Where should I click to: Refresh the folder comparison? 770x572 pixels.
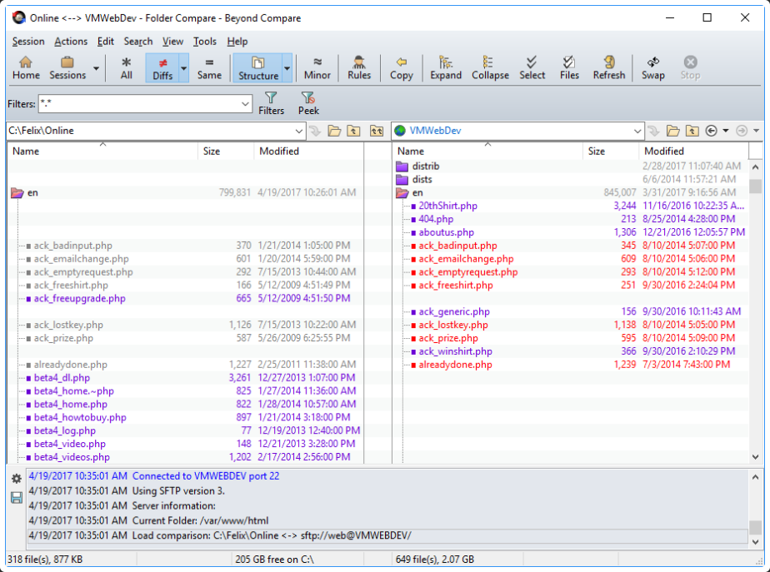click(x=608, y=67)
